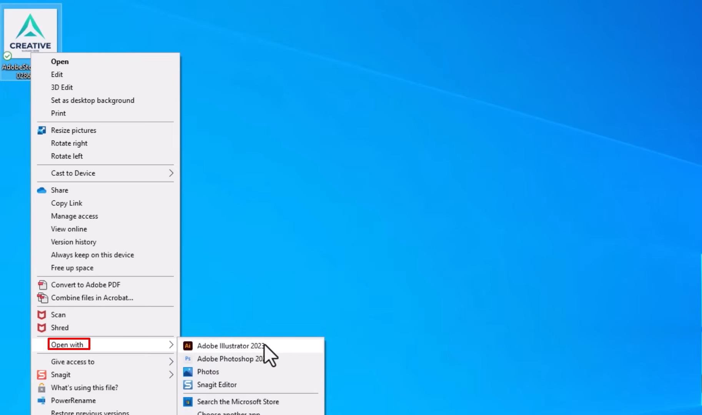This screenshot has height=415, width=702.
Task: Click the Adobe Photoshop Ps icon
Action: tap(188, 359)
